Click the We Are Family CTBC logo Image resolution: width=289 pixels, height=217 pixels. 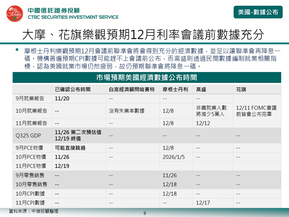coord(14,14)
